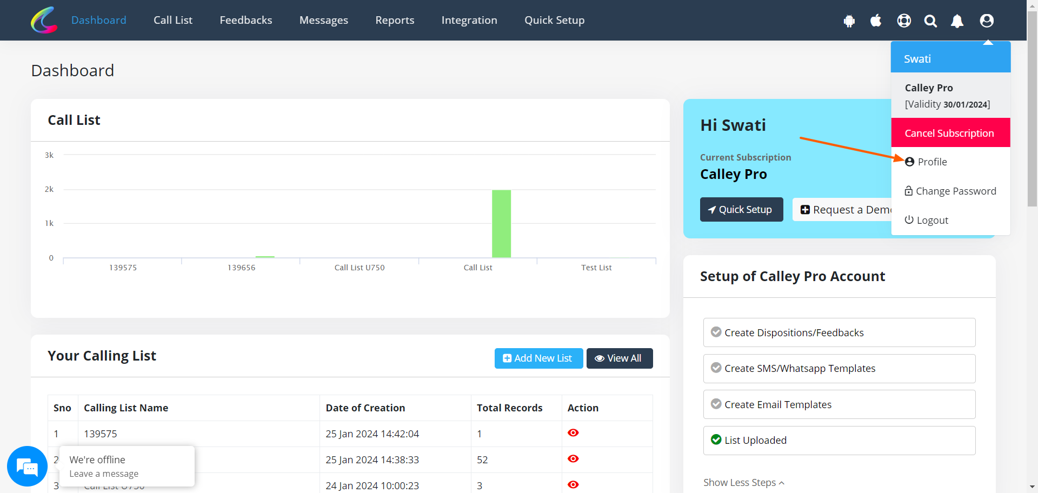Screen dimensions: 1038x493
Task: Click '24 Jan 2024 10:00:23' date cell
Action: 395,484
